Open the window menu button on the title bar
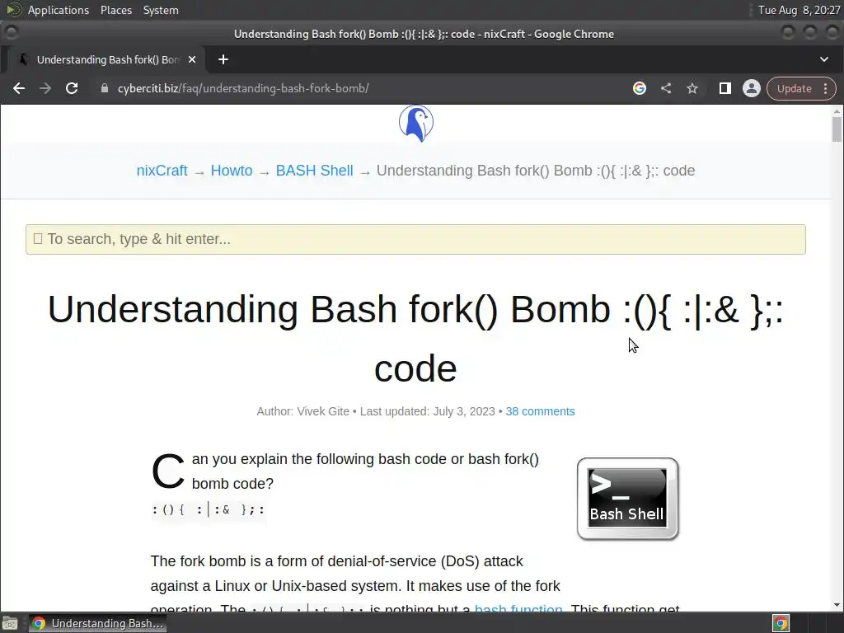 click(x=12, y=33)
